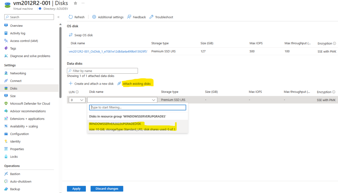This screenshot has width=338, height=193.
Task: Open the vm2012R2-001_OsDisk link
Action: 108,51
